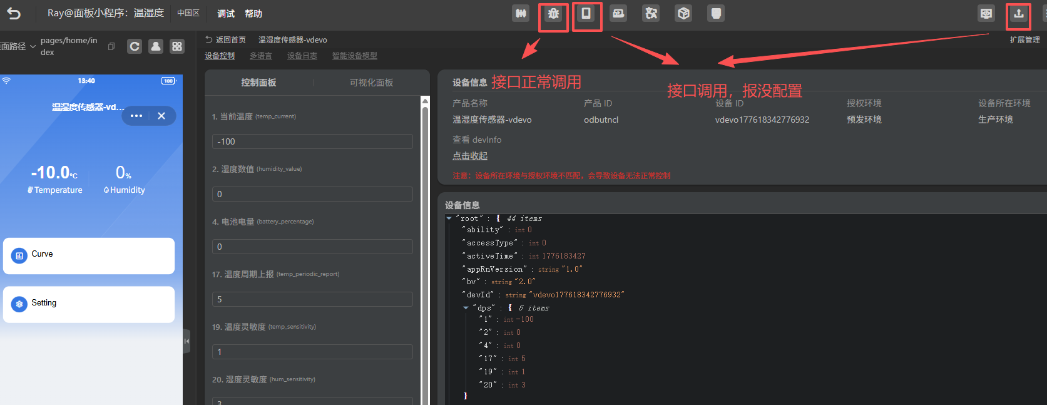Click the 温度灵敏度 input field showing 1
This screenshot has height=405, width=1047.
tap(312, 352)
